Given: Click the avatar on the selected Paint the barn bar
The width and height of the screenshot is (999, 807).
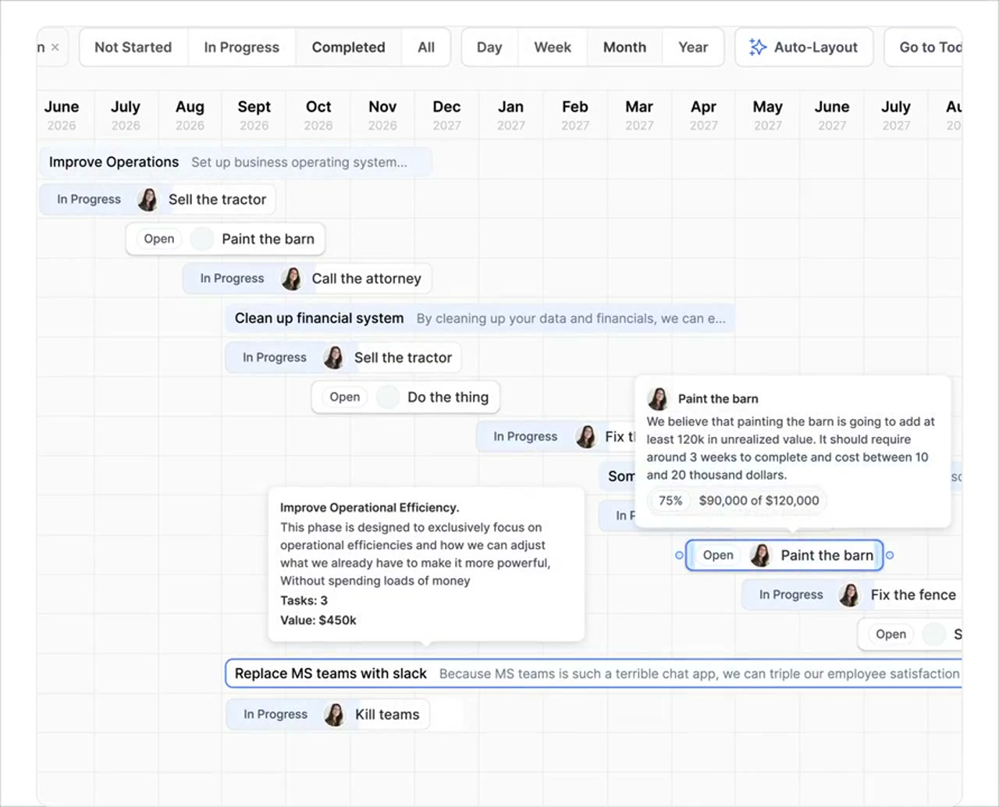Looking at the screenshot, I should [760, 556].
